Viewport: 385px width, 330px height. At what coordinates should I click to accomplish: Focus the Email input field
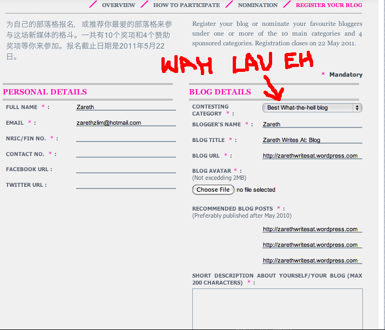tap(126, 123)
